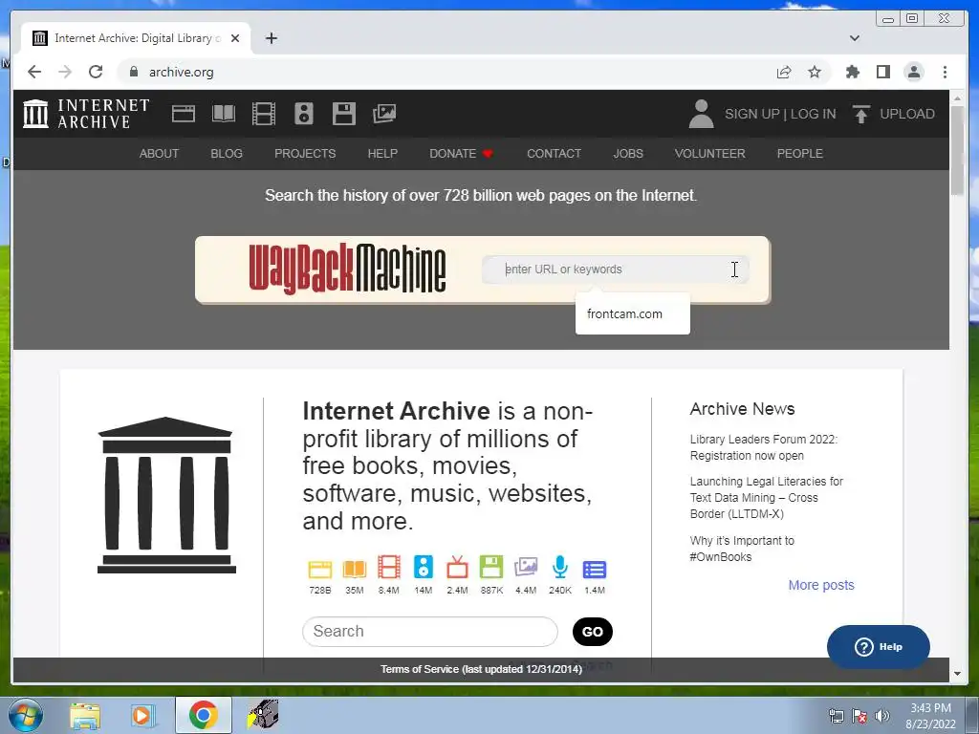This screenshot has height=734, width=979.
Task: Go back with the browser back arrow
Action: (x=34, y=72)
